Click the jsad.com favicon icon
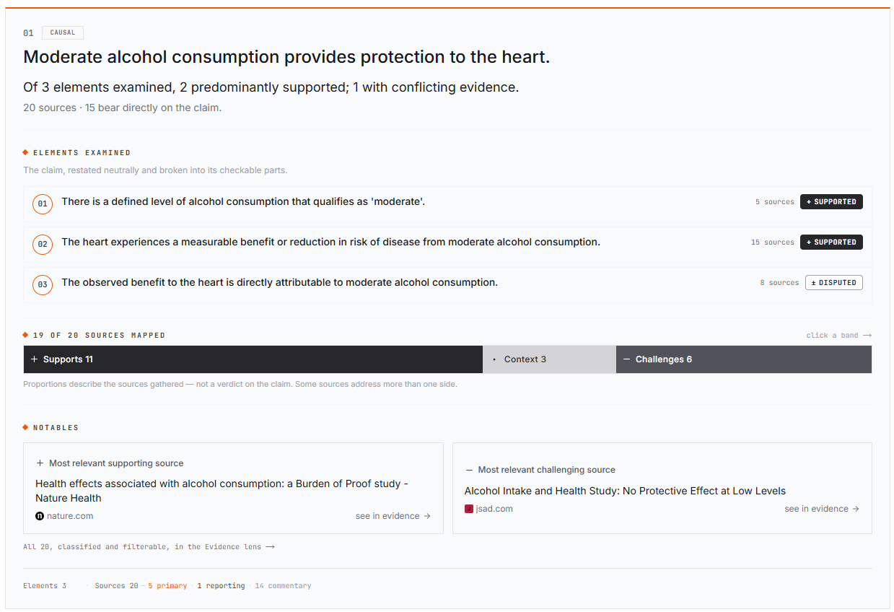This screenshot has height=612, width=894. click(x=469, y=509)
